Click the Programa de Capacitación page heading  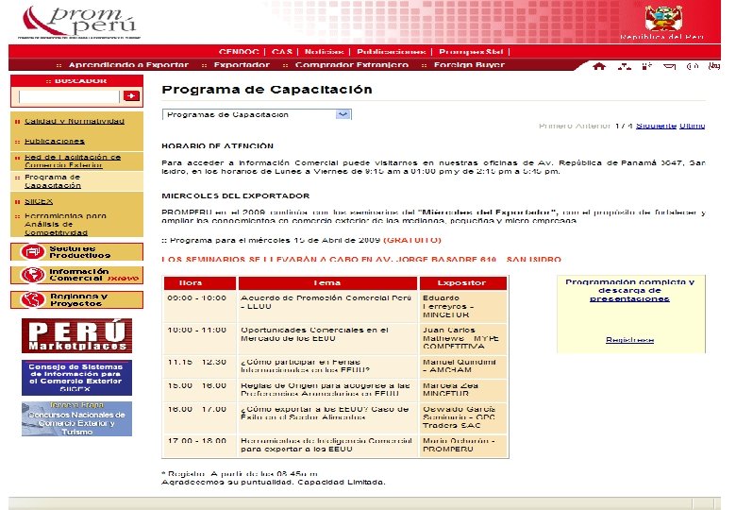pyautogui.click(x=267, y=89)
